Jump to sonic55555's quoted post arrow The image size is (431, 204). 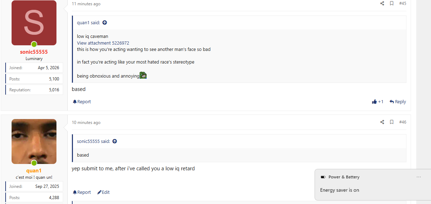115,141
